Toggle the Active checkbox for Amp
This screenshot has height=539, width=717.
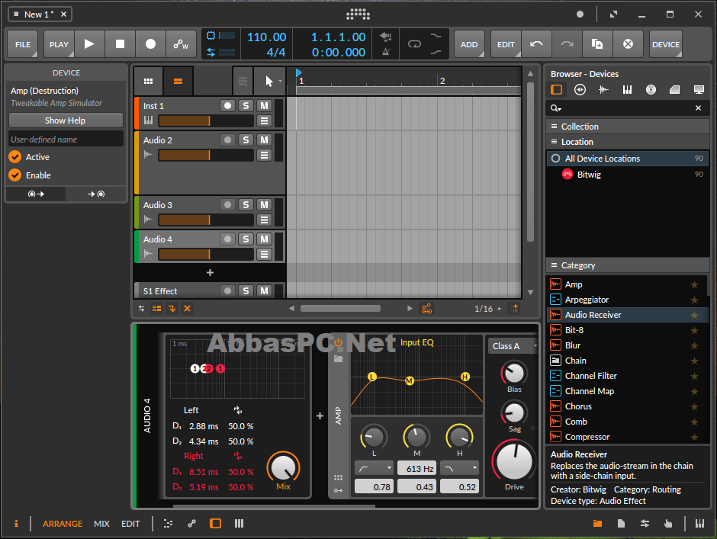15,157
